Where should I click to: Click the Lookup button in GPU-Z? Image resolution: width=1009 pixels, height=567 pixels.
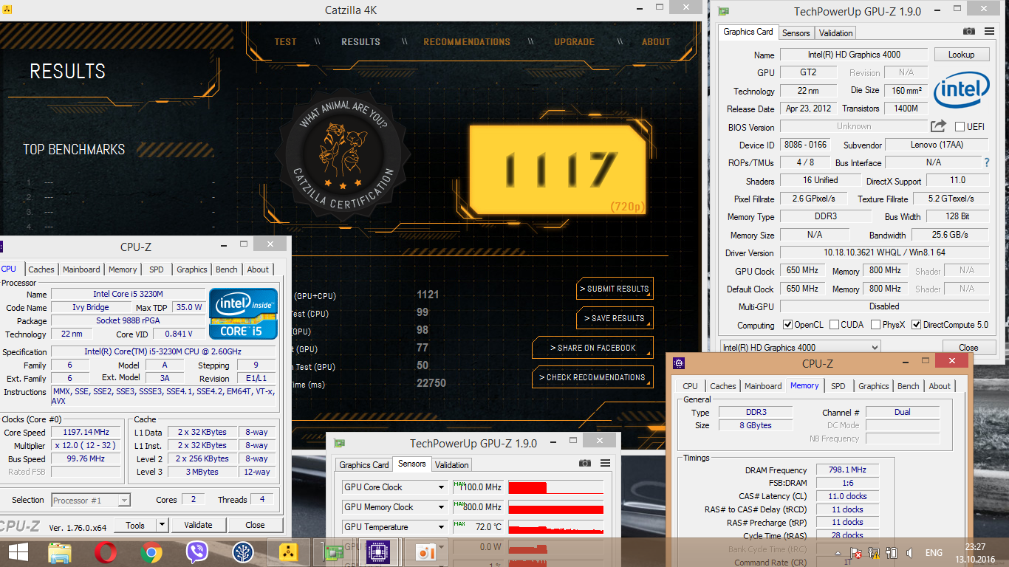(961, 55)
